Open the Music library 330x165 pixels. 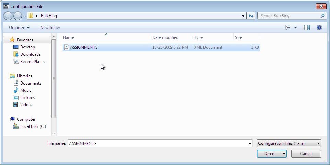(x=26, y=90)
